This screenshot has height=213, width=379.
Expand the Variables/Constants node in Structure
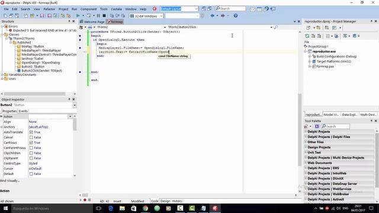tap(2, 75)
